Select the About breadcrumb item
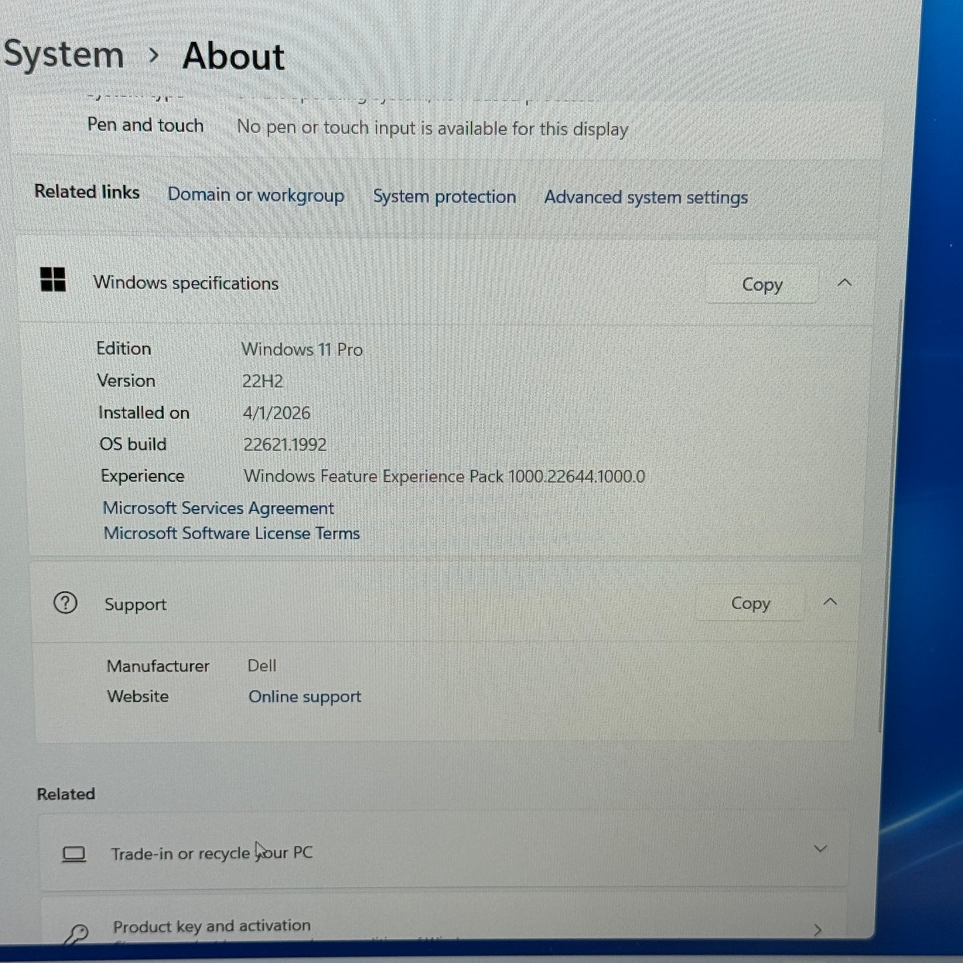Screen dimensions: 963x963 tap(233, 57)
